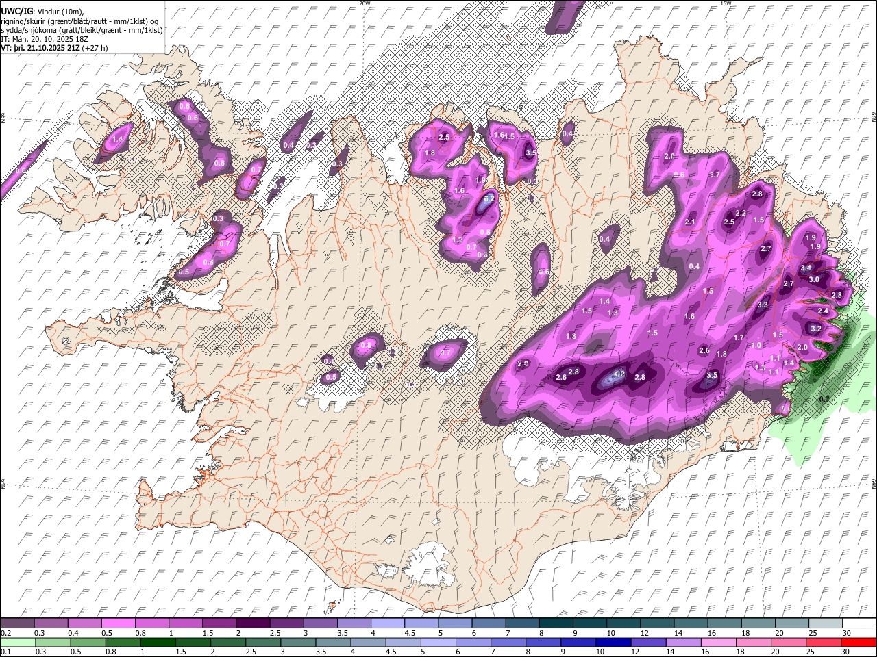Choose lower-row legend swatch between 2 and 2.5
The width and height of the screenshot is (877, 657).
[228, 642]
